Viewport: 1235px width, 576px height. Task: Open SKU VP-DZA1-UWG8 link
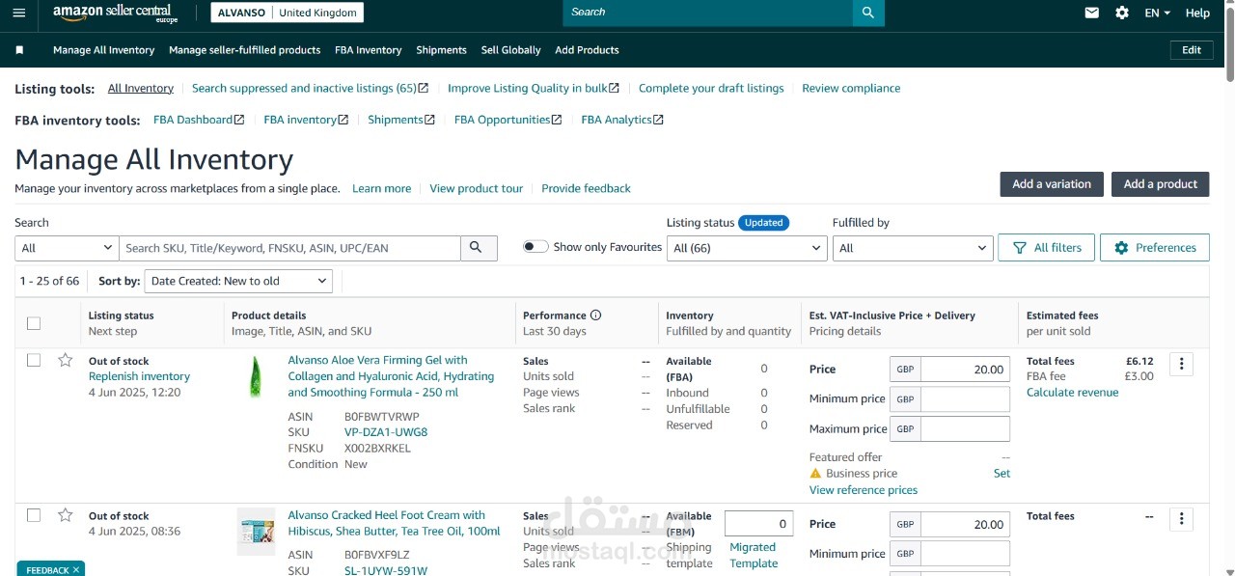coord(386,432)
